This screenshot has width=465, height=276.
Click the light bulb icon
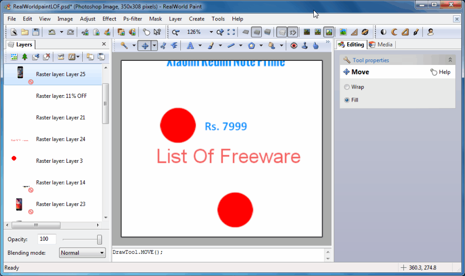pos(146,32)
